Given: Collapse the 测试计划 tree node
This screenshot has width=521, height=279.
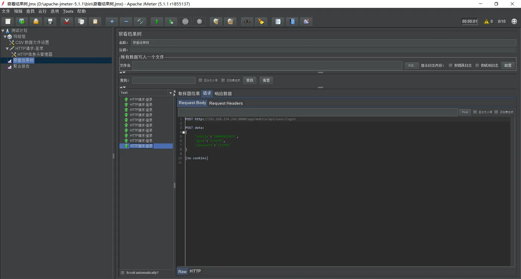Looking at the screenshot, I should point(3,31).
